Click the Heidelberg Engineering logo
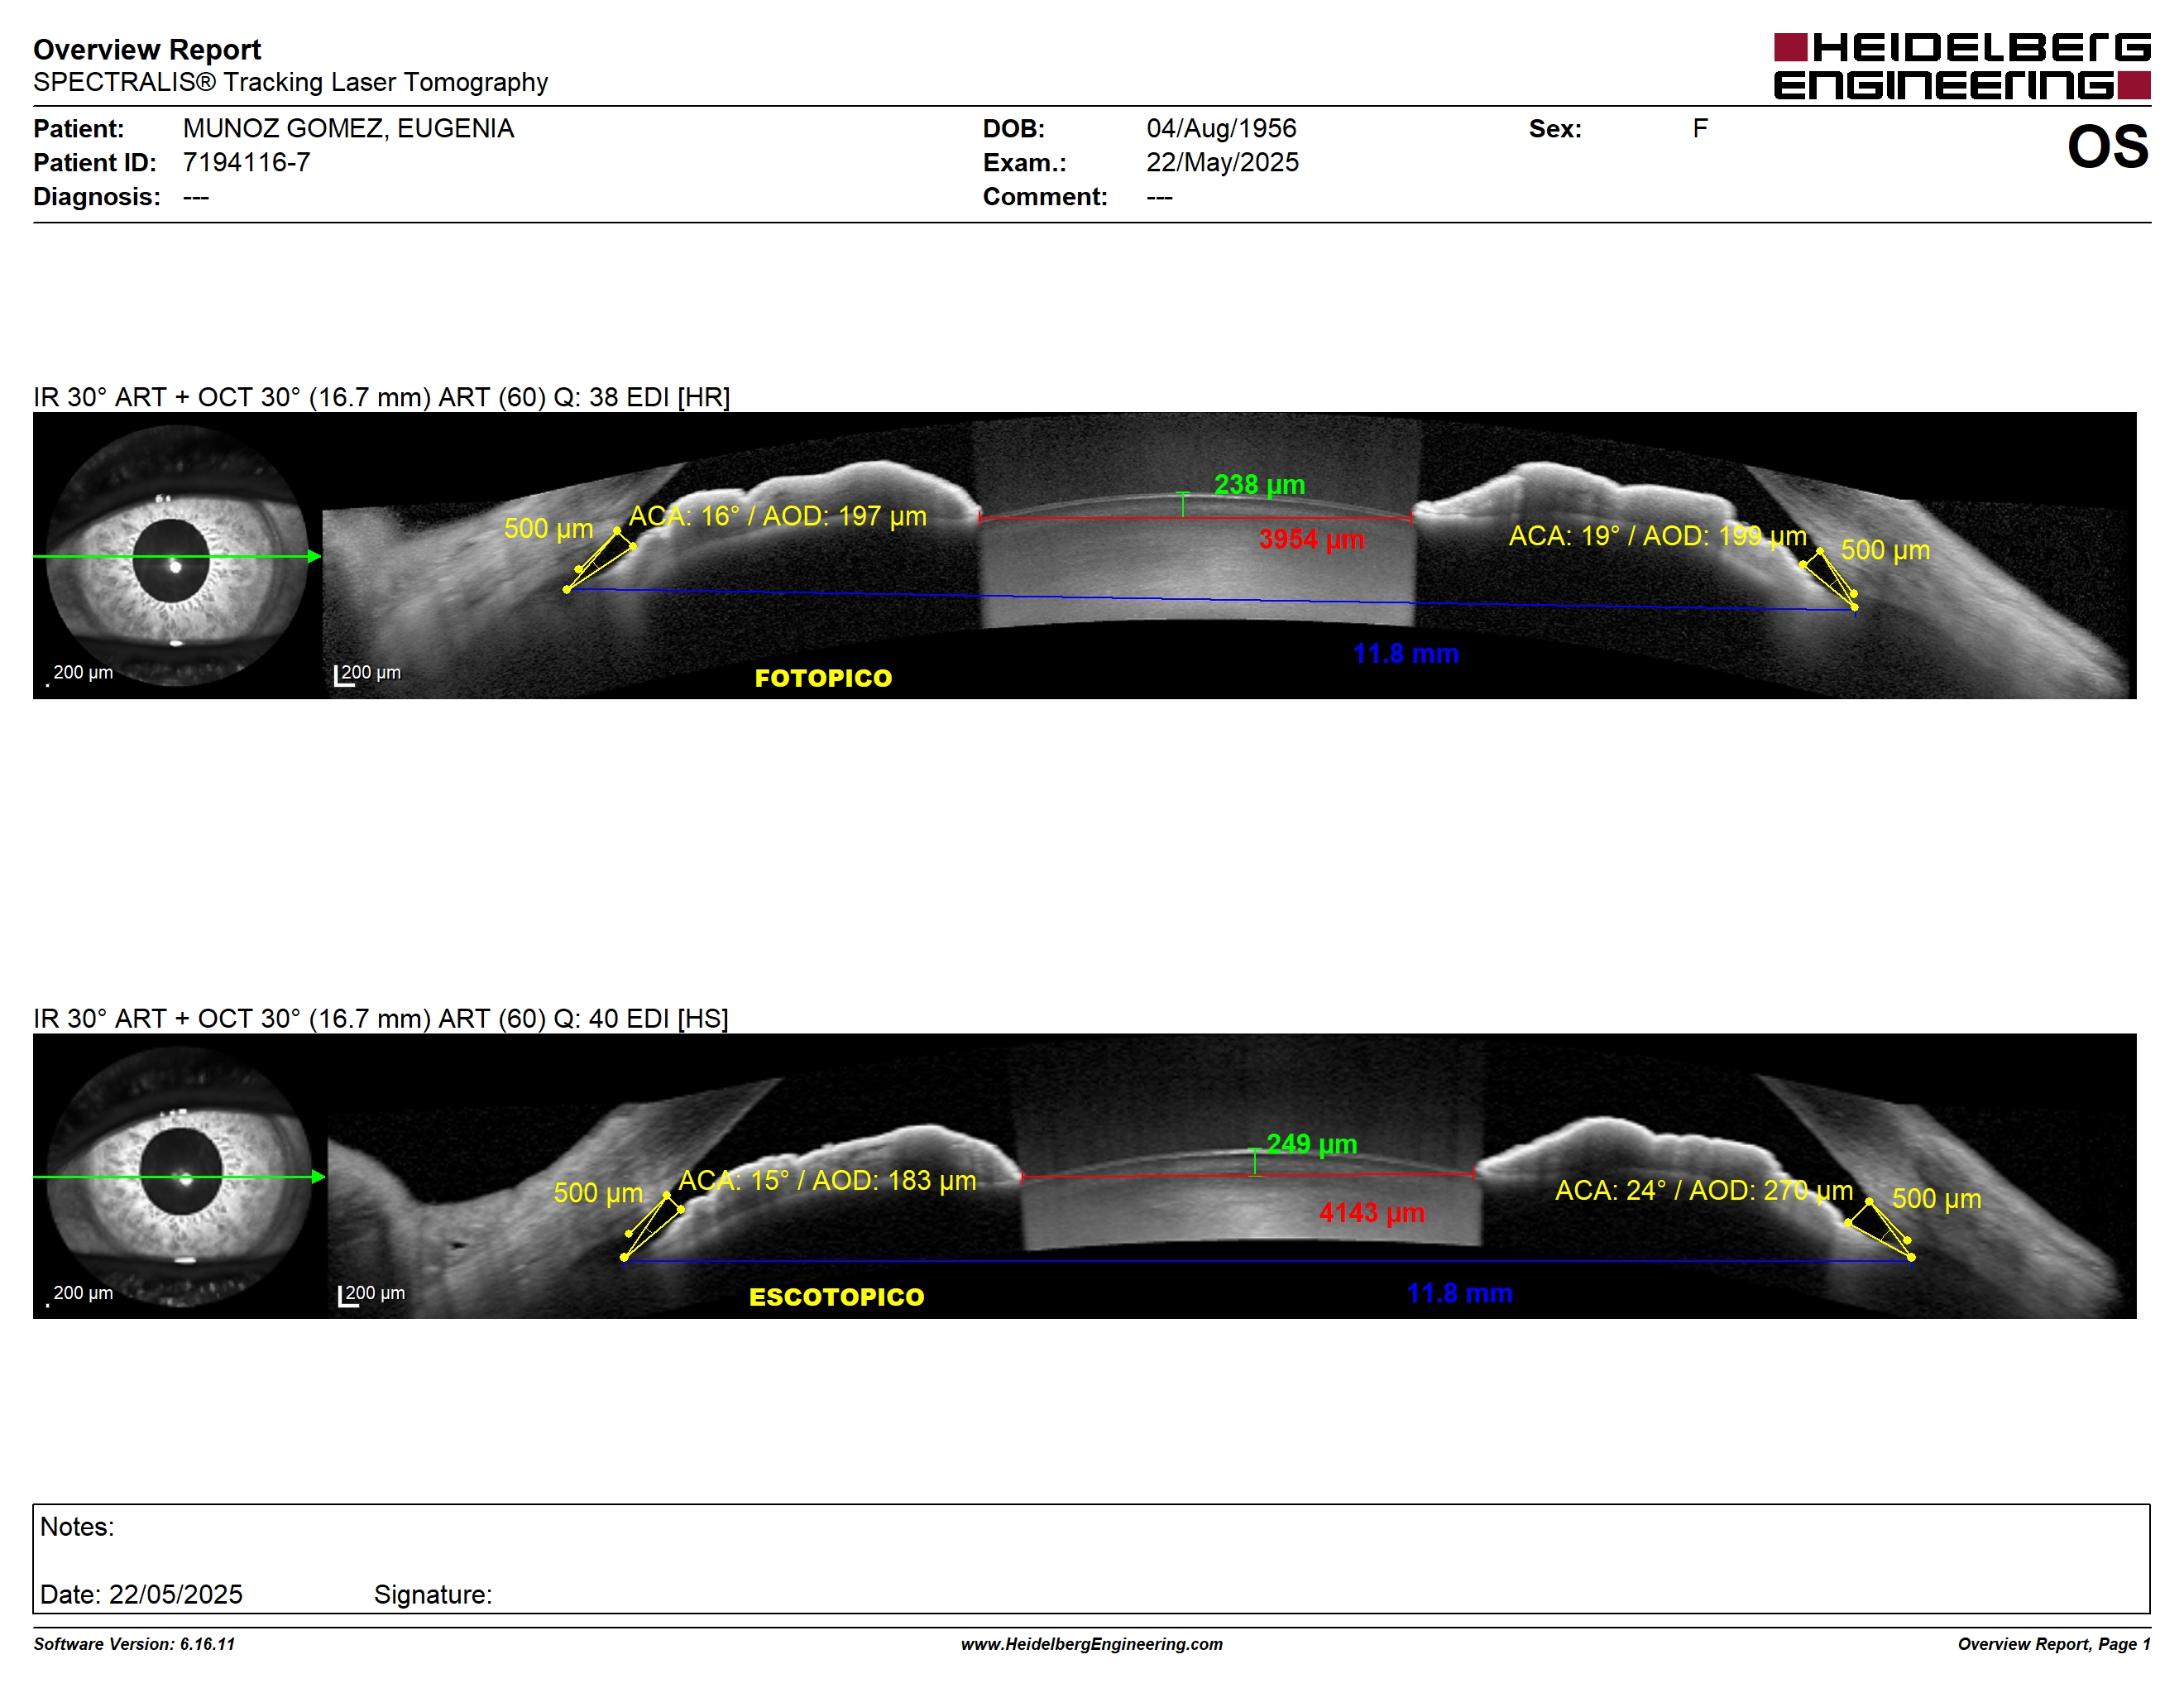 coord(1961,66)
